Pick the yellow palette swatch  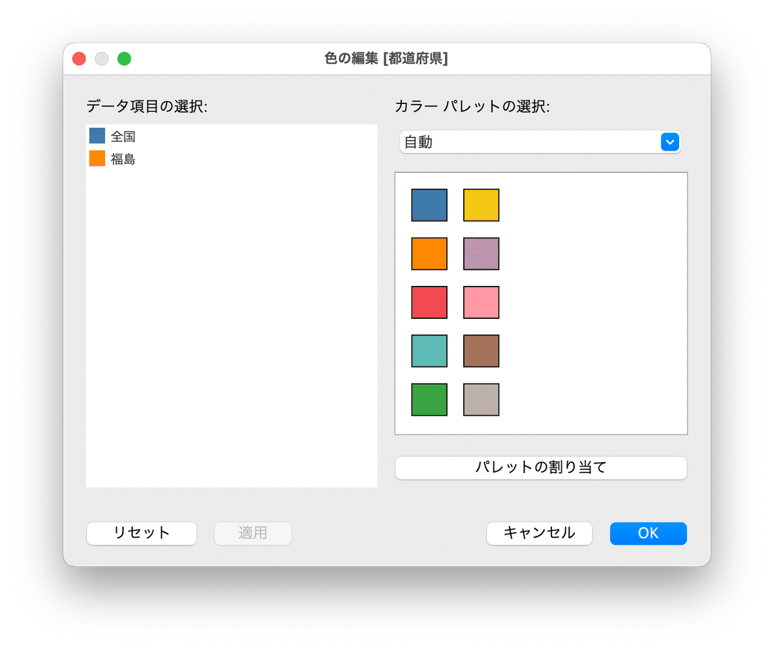click(481, 205)
